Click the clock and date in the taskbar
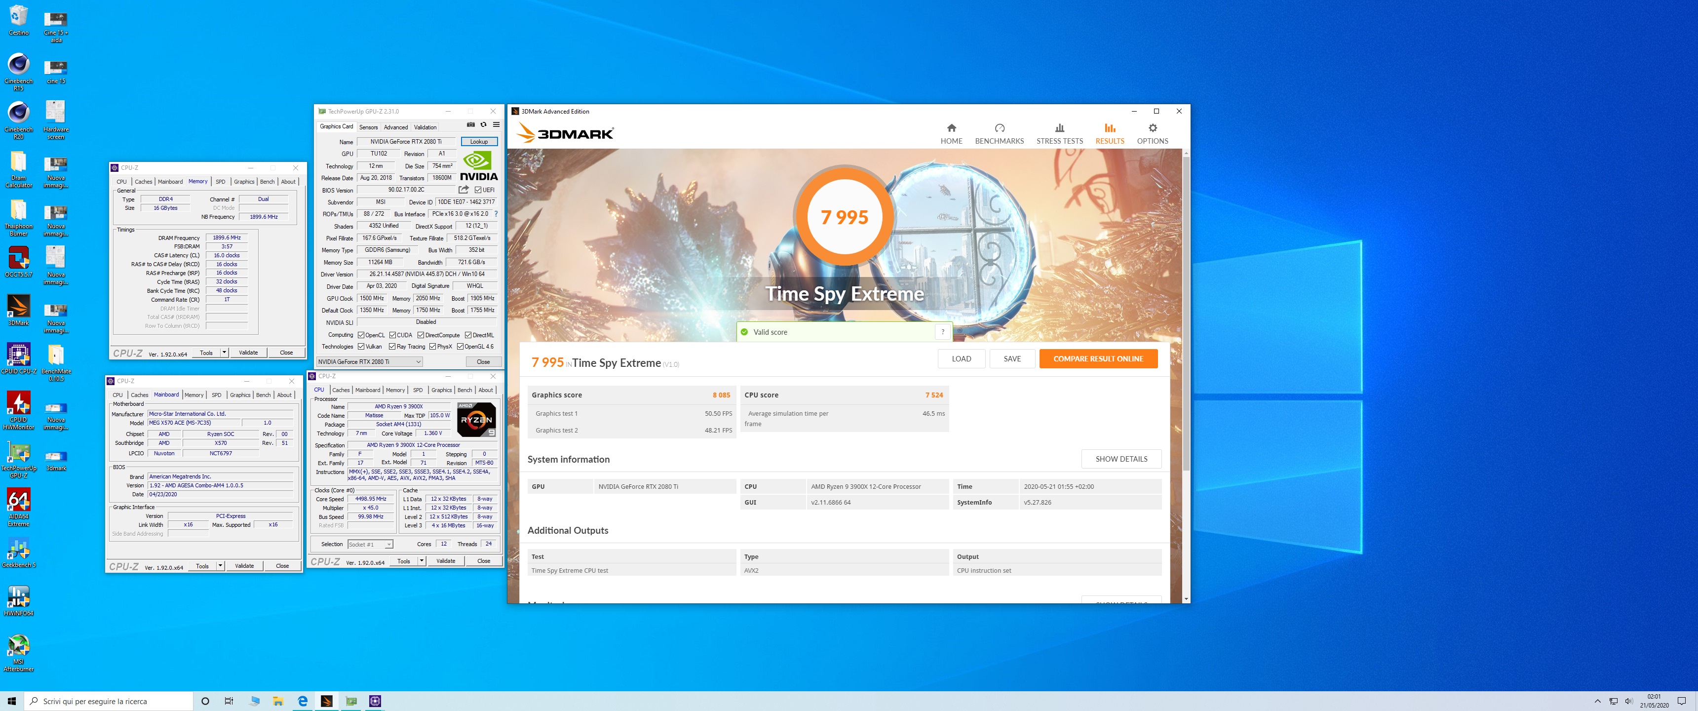The height and width of the screenshot is (711, 1698). click(1655, 701)
